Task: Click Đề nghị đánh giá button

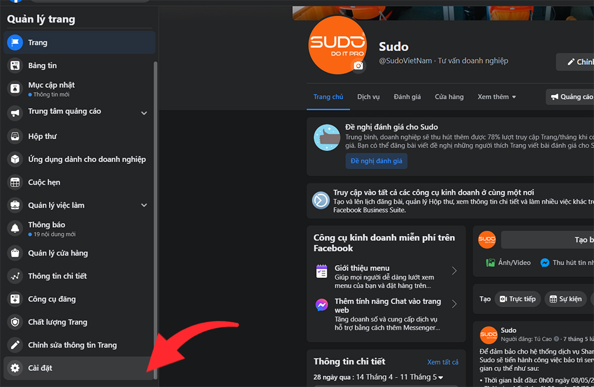Action: pyautogui.click(x=376, y=161)
